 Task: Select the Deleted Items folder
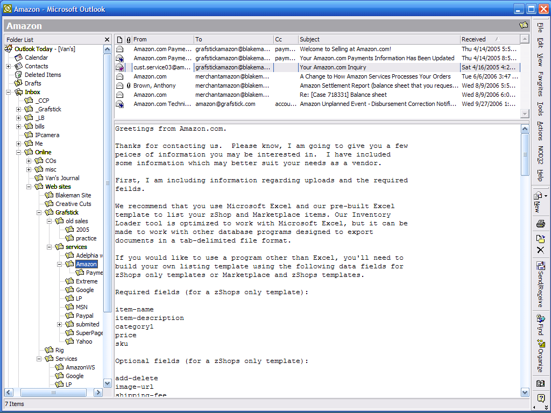click(x=43, y=75)
